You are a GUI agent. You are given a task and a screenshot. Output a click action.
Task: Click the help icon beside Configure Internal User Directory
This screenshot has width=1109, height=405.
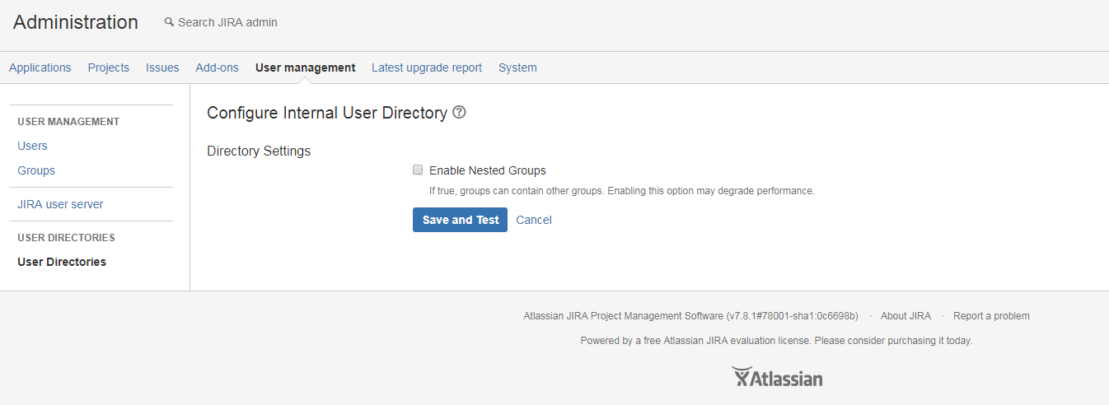pos(460,113)
